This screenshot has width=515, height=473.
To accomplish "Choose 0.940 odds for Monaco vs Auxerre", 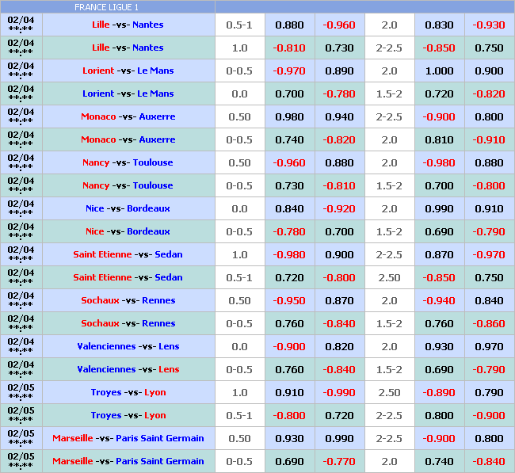I will click(339, 116).
